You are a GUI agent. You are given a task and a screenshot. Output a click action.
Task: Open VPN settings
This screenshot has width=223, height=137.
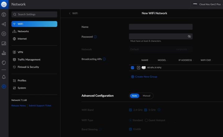click(20, 52)
